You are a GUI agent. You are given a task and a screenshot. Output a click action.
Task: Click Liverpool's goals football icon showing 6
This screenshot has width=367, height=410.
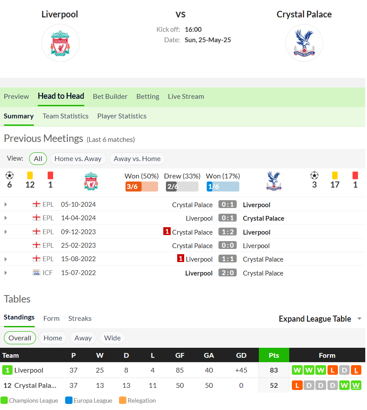10,175
